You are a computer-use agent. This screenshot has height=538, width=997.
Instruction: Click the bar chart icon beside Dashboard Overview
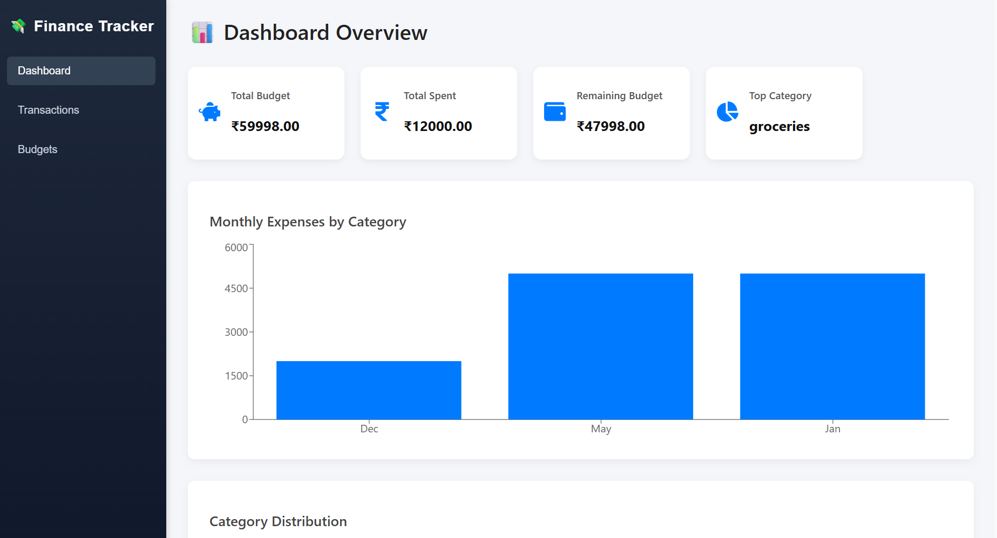pyautogui.click(x=202, y=32)
